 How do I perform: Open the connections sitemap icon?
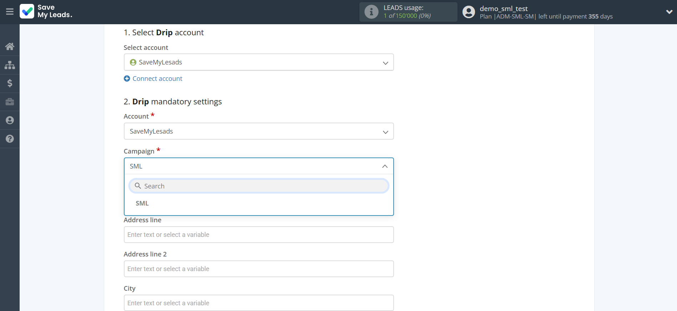tap(10, 65)
